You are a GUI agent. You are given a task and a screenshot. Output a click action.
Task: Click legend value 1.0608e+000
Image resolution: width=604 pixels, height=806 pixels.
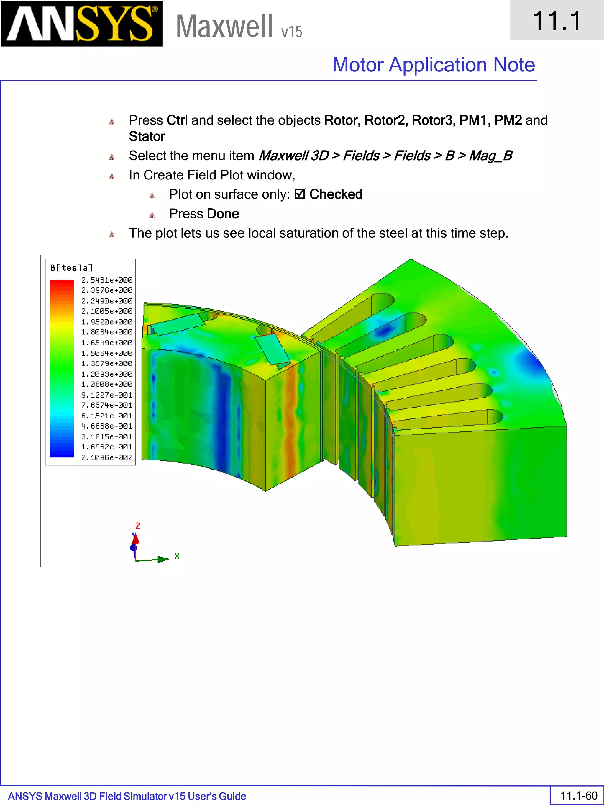click(107, 384)
